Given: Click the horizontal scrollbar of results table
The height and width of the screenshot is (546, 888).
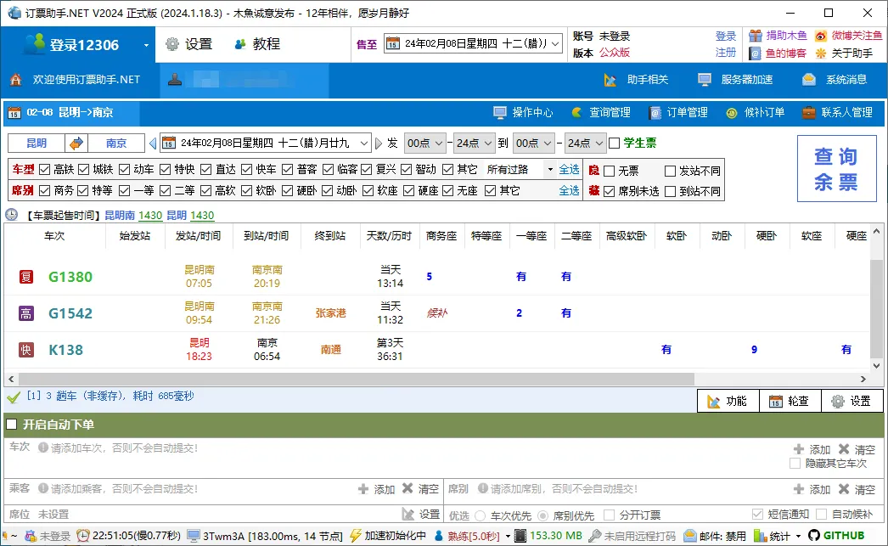Looking at the screenshot, I should point(357,379).
